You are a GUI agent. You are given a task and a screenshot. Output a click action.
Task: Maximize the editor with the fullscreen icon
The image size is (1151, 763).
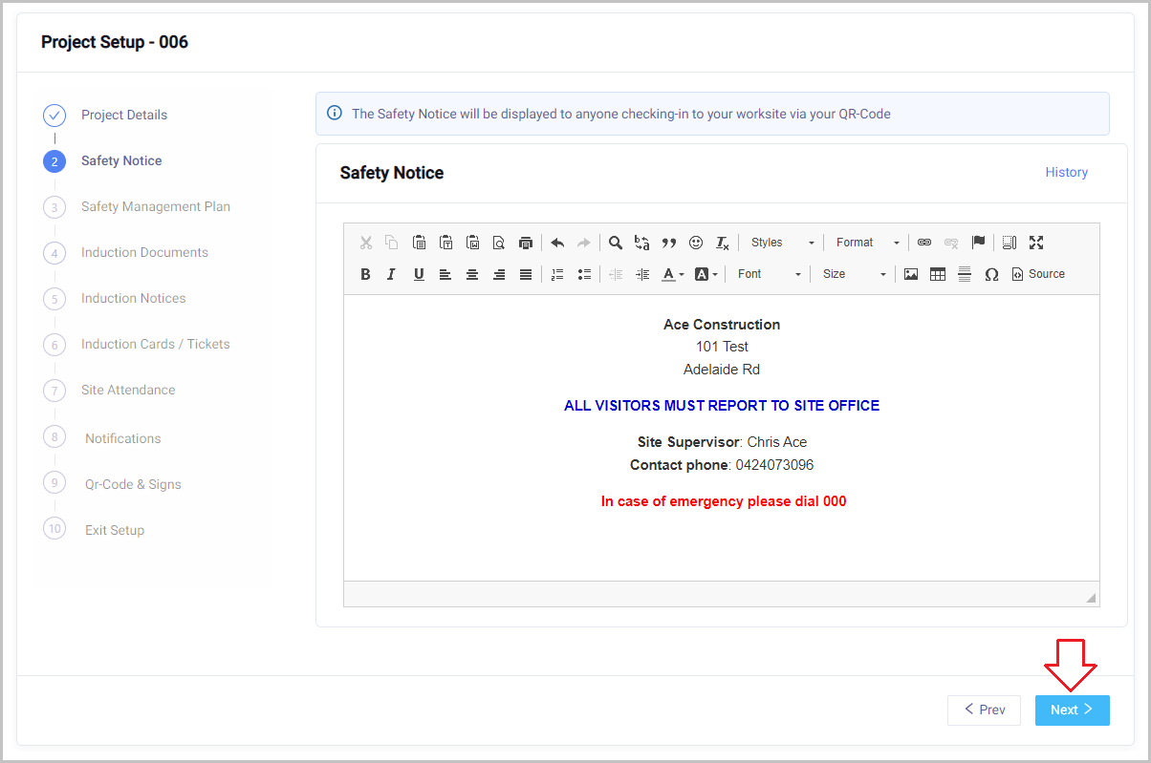coord(1036,243)
